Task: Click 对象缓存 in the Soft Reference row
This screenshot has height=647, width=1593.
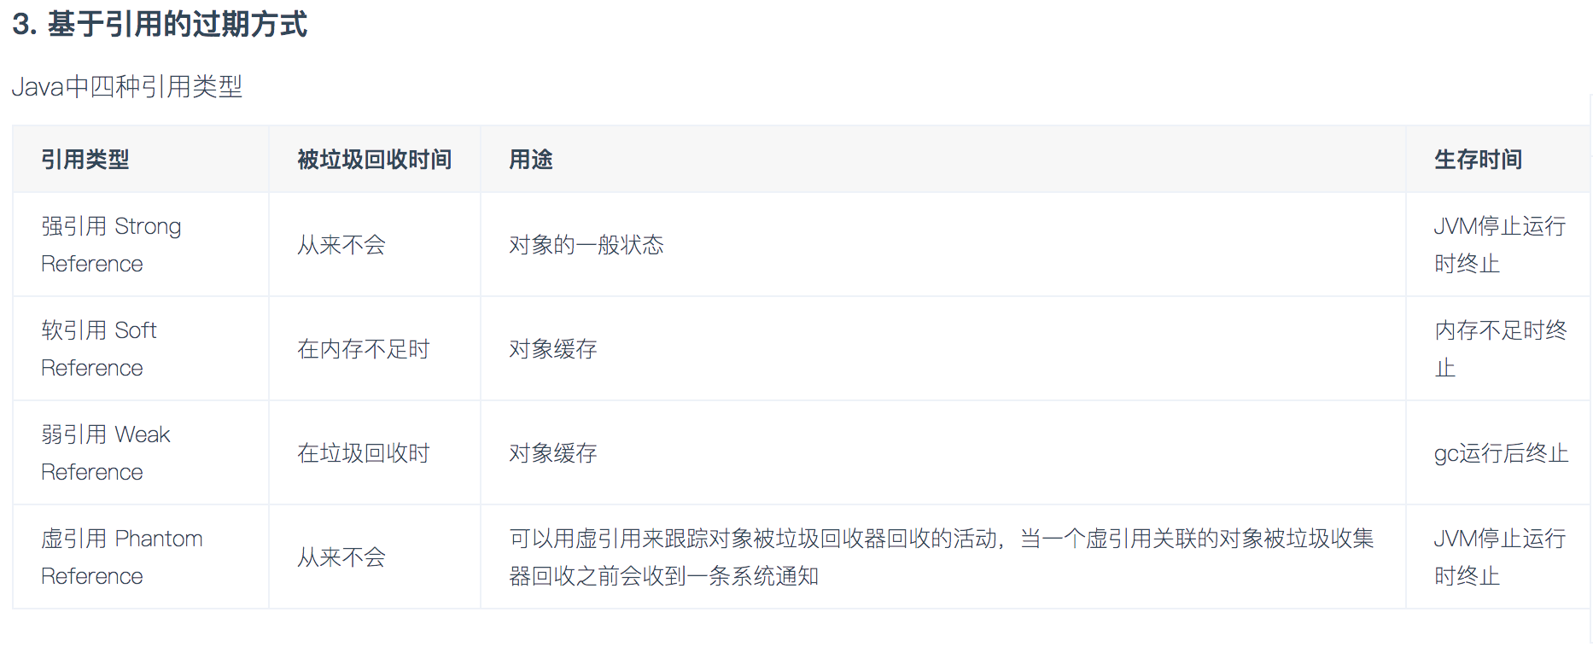Action: pyautogui.click(x=553, y=349)
